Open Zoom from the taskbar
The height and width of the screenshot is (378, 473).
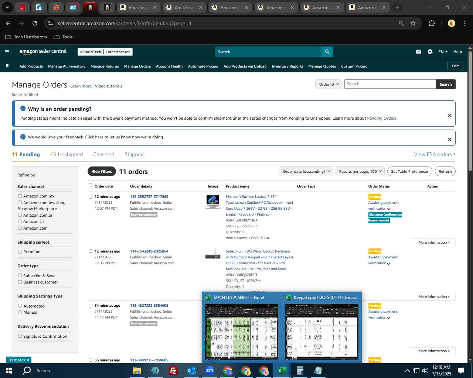[x=210, y=371]
